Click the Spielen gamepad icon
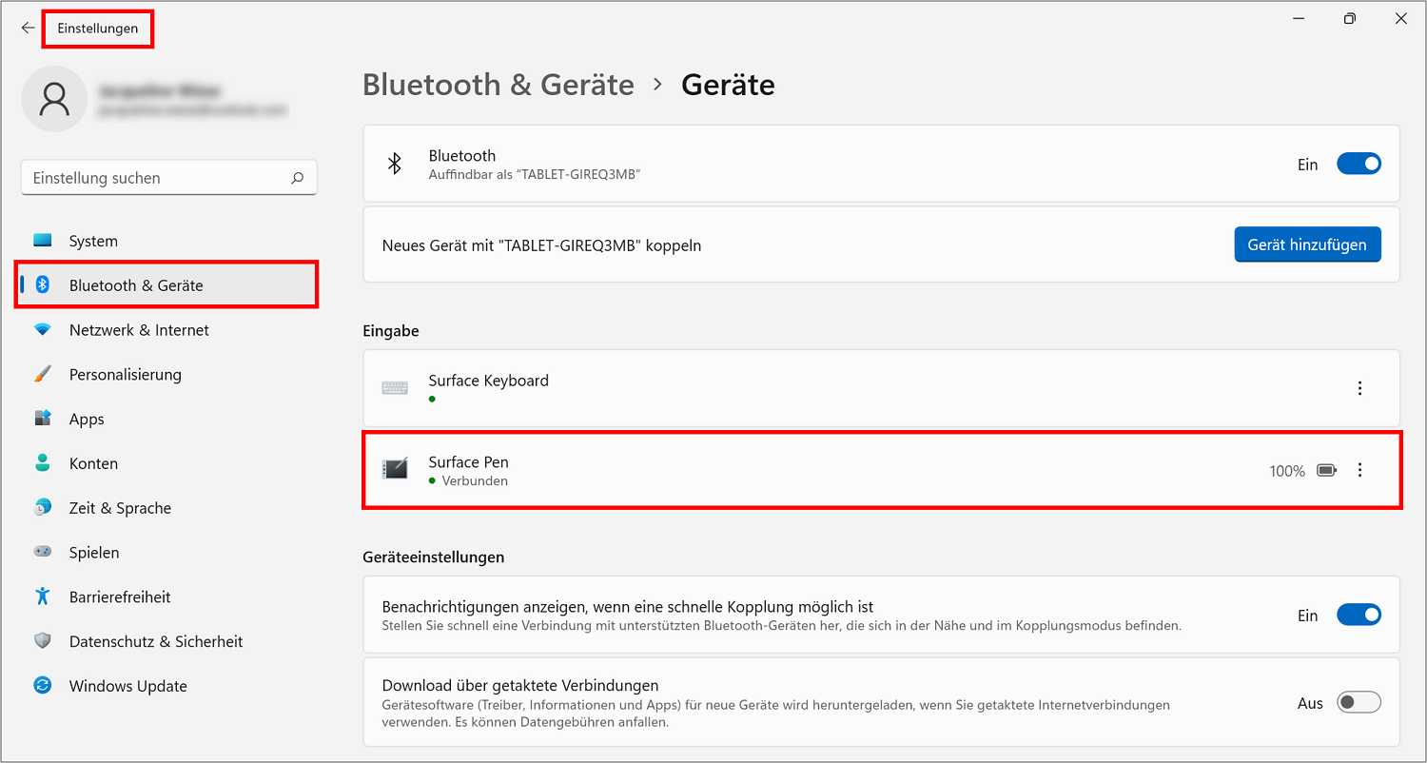Viewport: 1427px width, 763px height. tap(43, 552)
